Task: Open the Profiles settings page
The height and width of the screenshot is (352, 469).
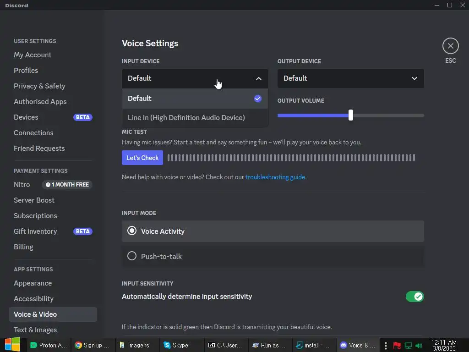Action: [x=26, y=71]
